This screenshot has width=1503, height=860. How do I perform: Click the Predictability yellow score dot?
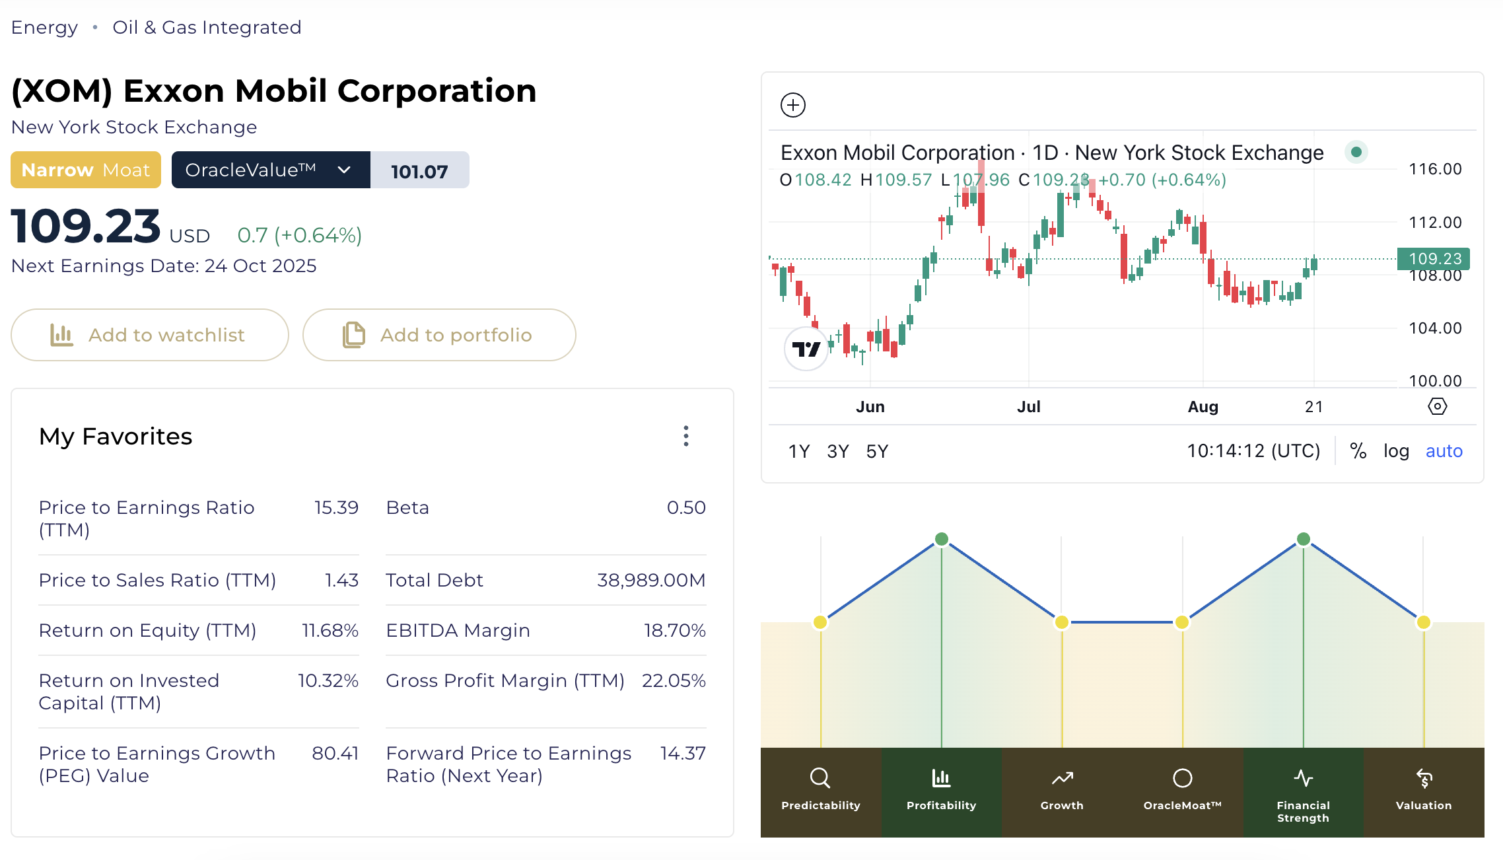[x=820, y=622]
